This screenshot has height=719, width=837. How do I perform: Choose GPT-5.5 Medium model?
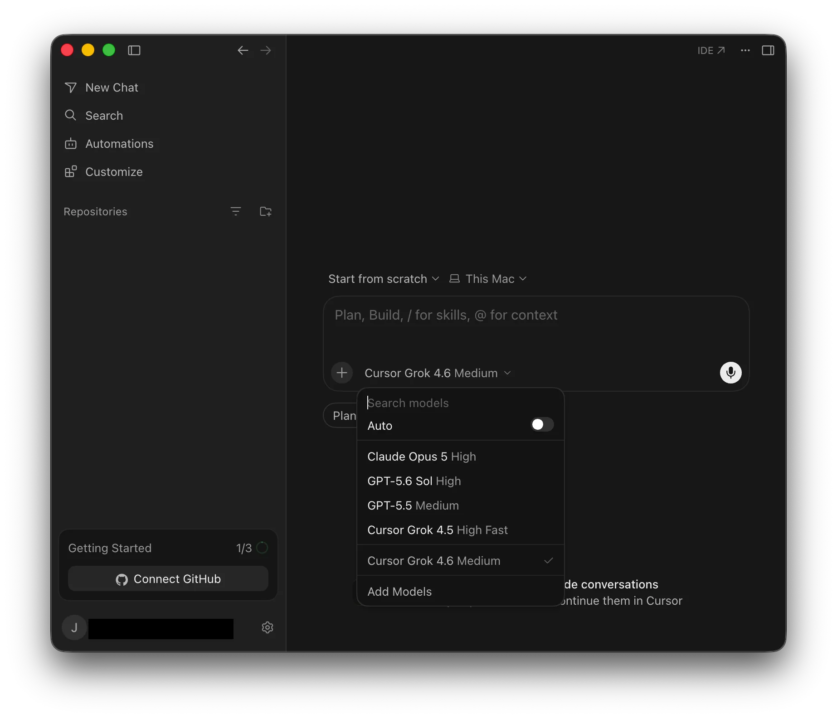click(x=460, y=505)
